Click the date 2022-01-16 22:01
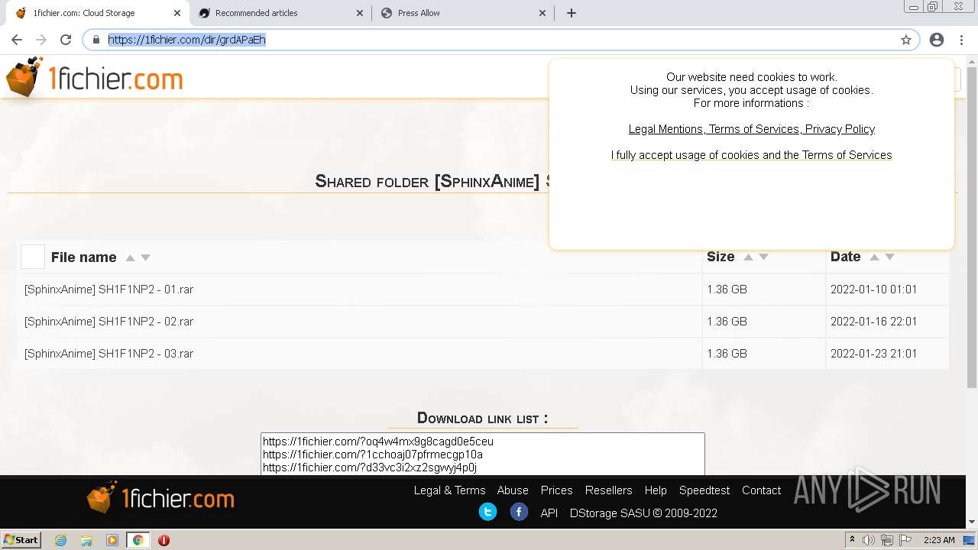The width and height of the screenshot is (978, 550). click(873, 322)
